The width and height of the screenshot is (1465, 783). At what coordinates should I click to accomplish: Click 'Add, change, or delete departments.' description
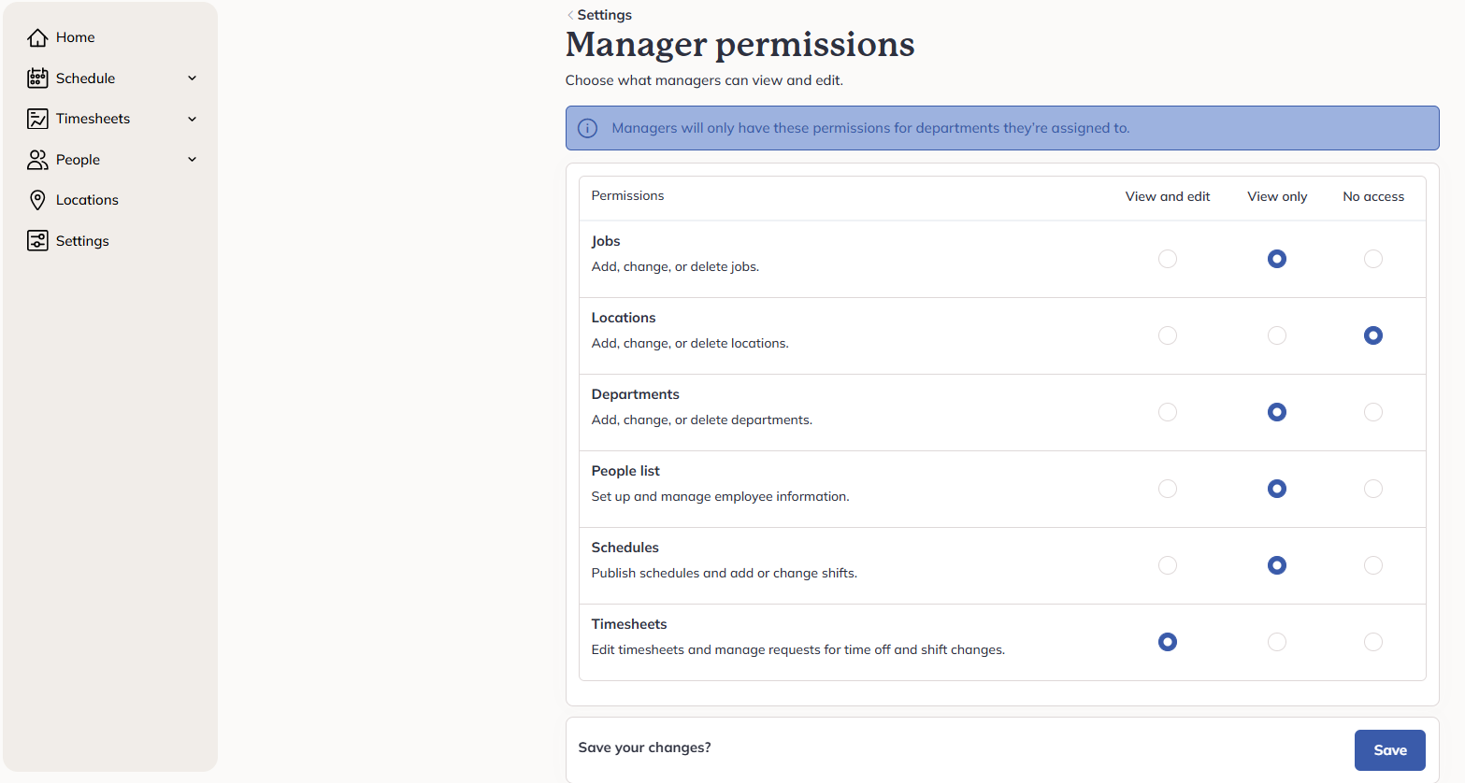tap(702, 420)
